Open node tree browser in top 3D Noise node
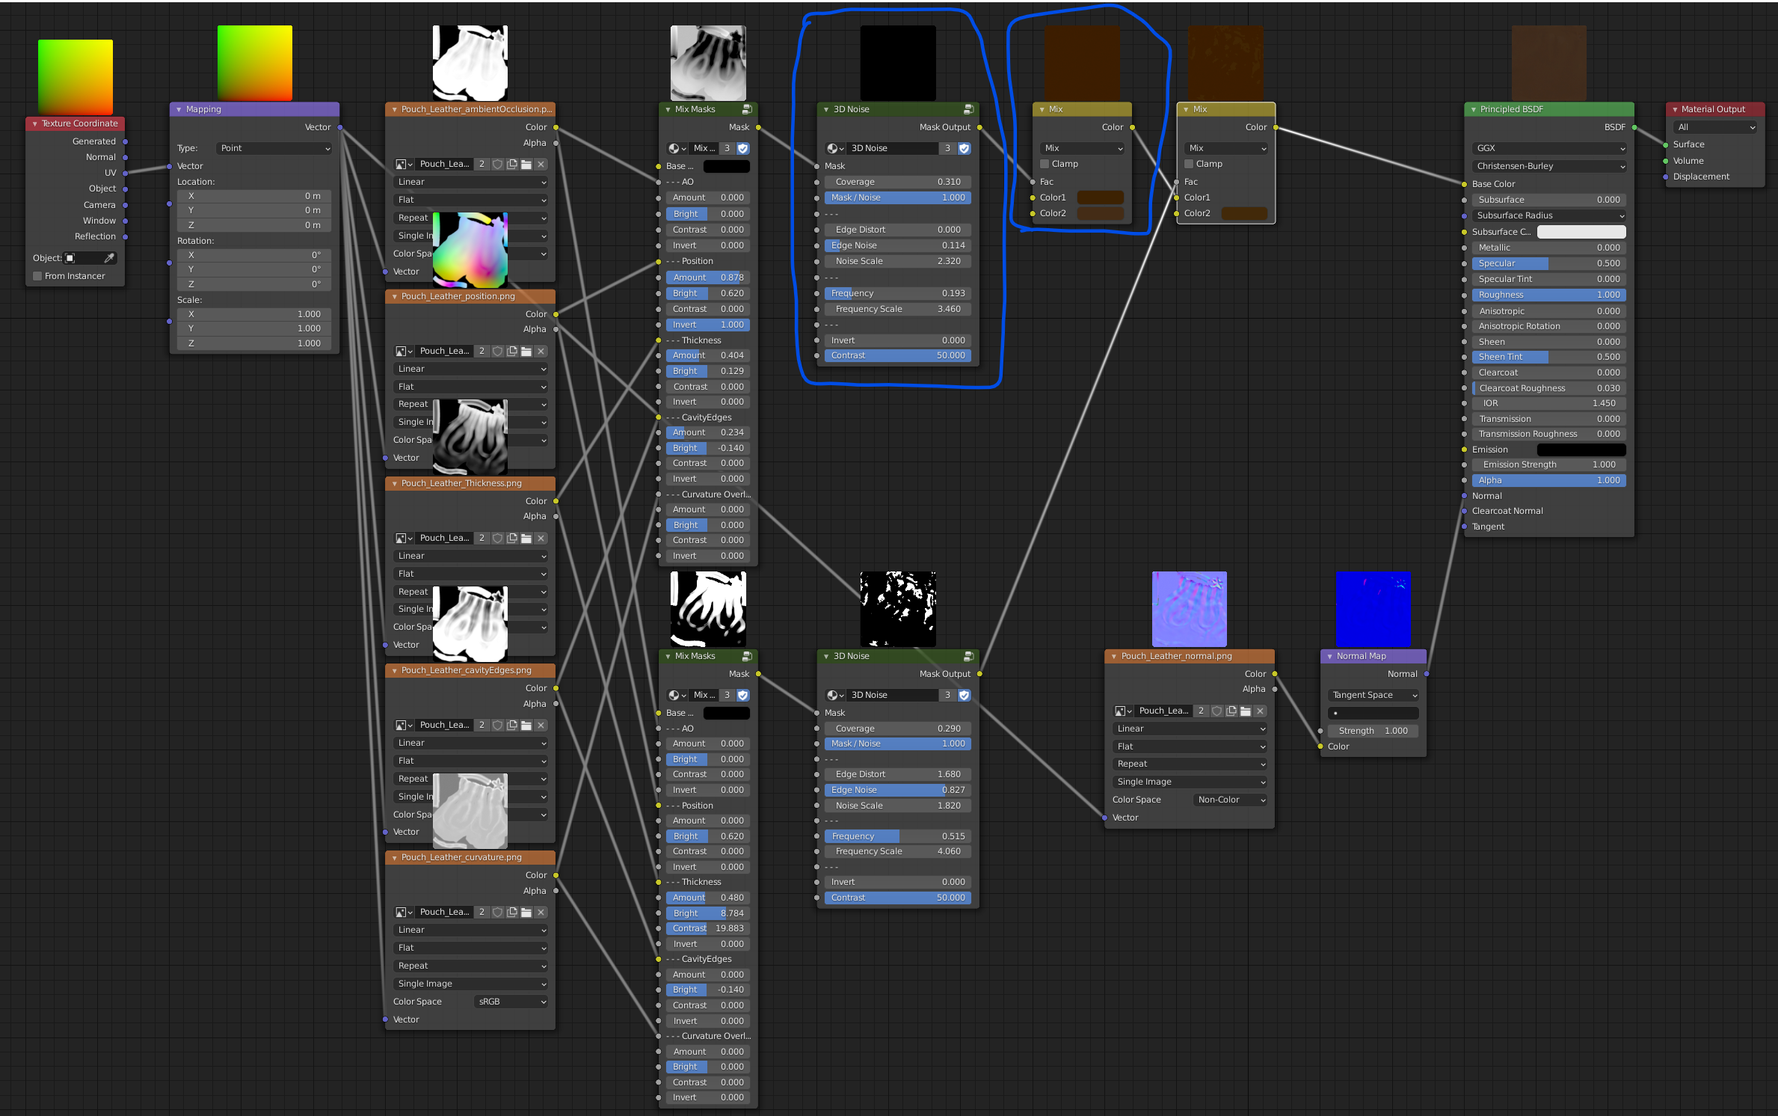The width and height of the screenshot is (1778, 1116). (835, 149)
